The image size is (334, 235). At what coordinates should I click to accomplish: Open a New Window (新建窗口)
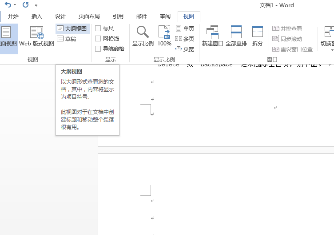coord(212,36)
